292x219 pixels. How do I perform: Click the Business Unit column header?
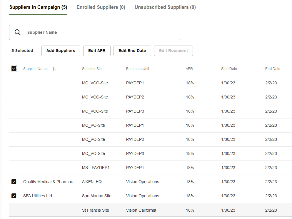point(138,69)
